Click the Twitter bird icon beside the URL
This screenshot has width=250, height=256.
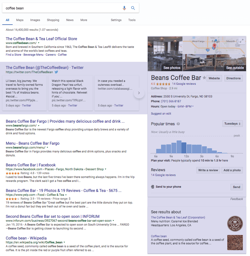tap(56, 72)
